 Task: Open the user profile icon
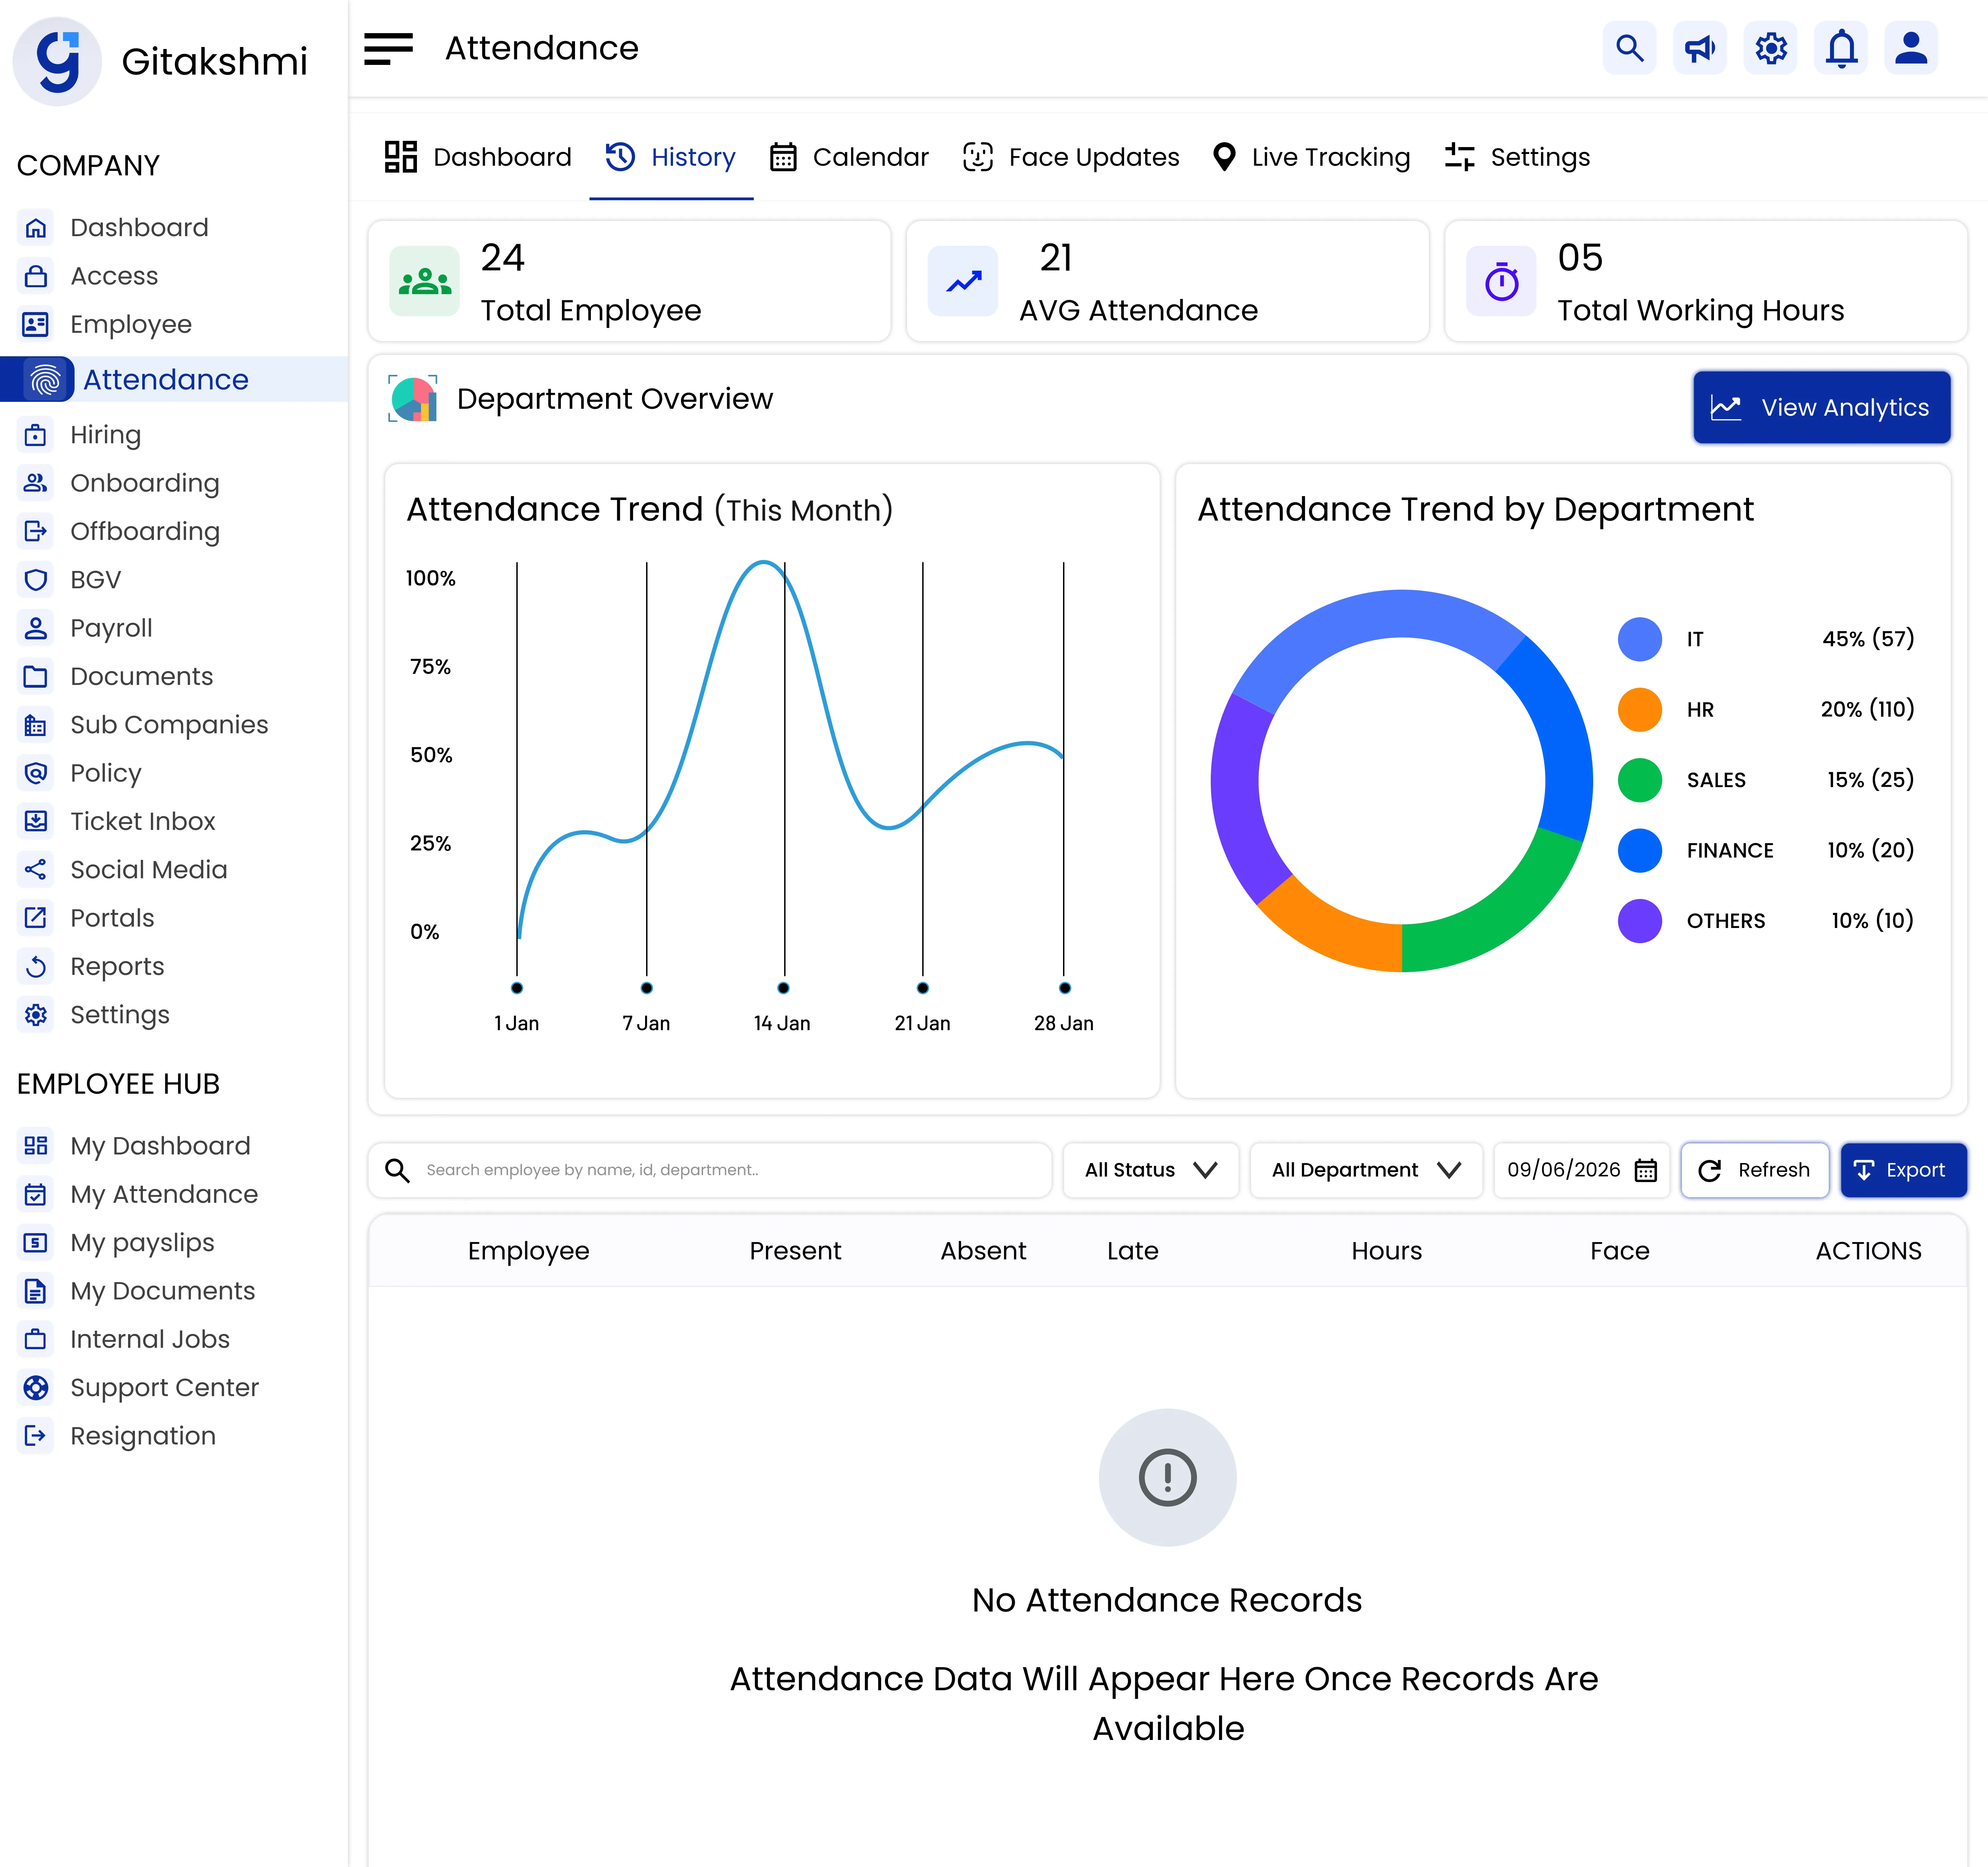(1911, 48)
